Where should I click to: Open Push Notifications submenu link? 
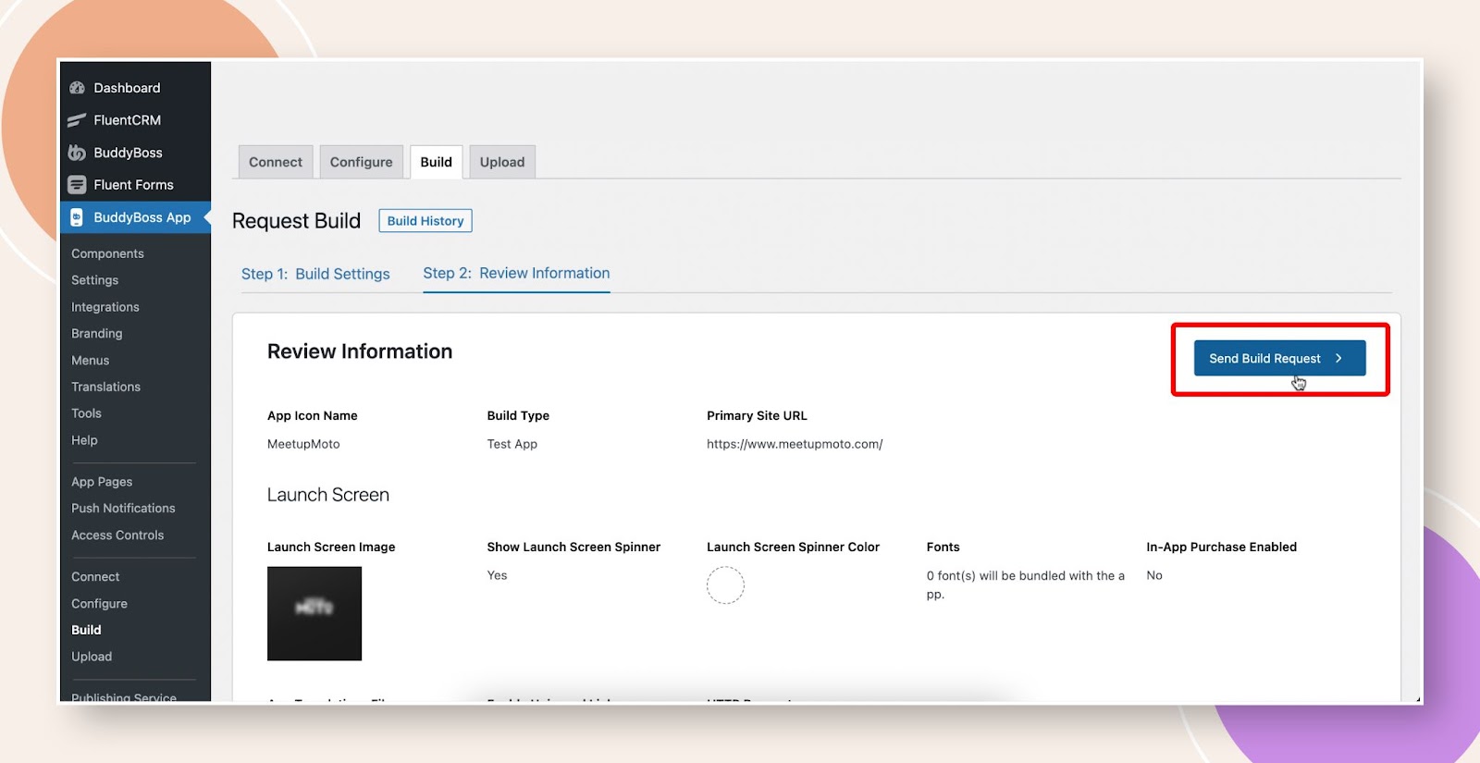coord(123,509)
